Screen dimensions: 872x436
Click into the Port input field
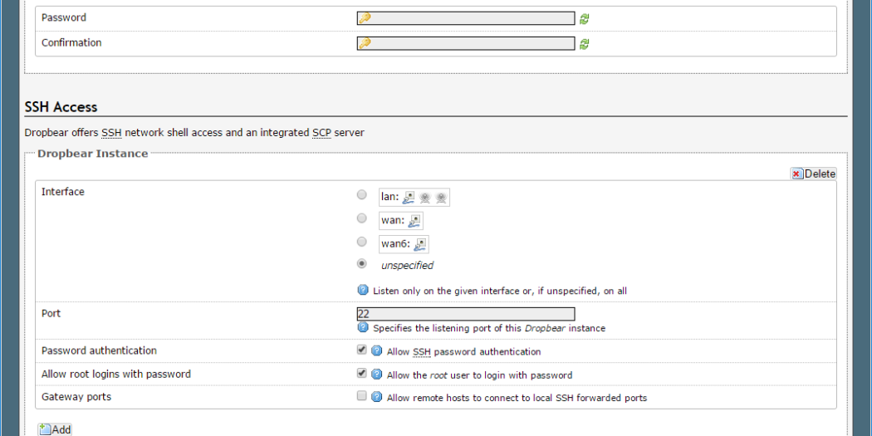[x=465, y=314]
